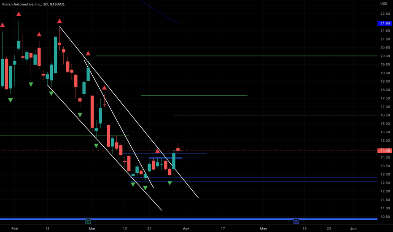Image resolution: width=393 pixels, height=232 pixels.
Task: Select the blue horizontal line at 12.80
Action: coord(253,178)
